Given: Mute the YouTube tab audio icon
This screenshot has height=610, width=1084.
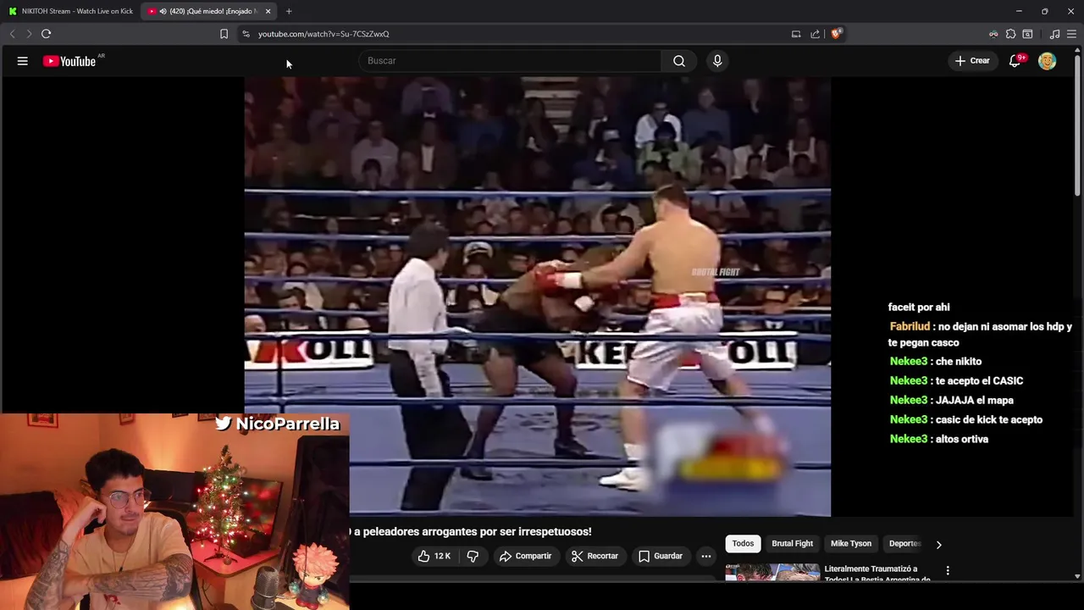Looking at the screenshot, I should [163, 11].
